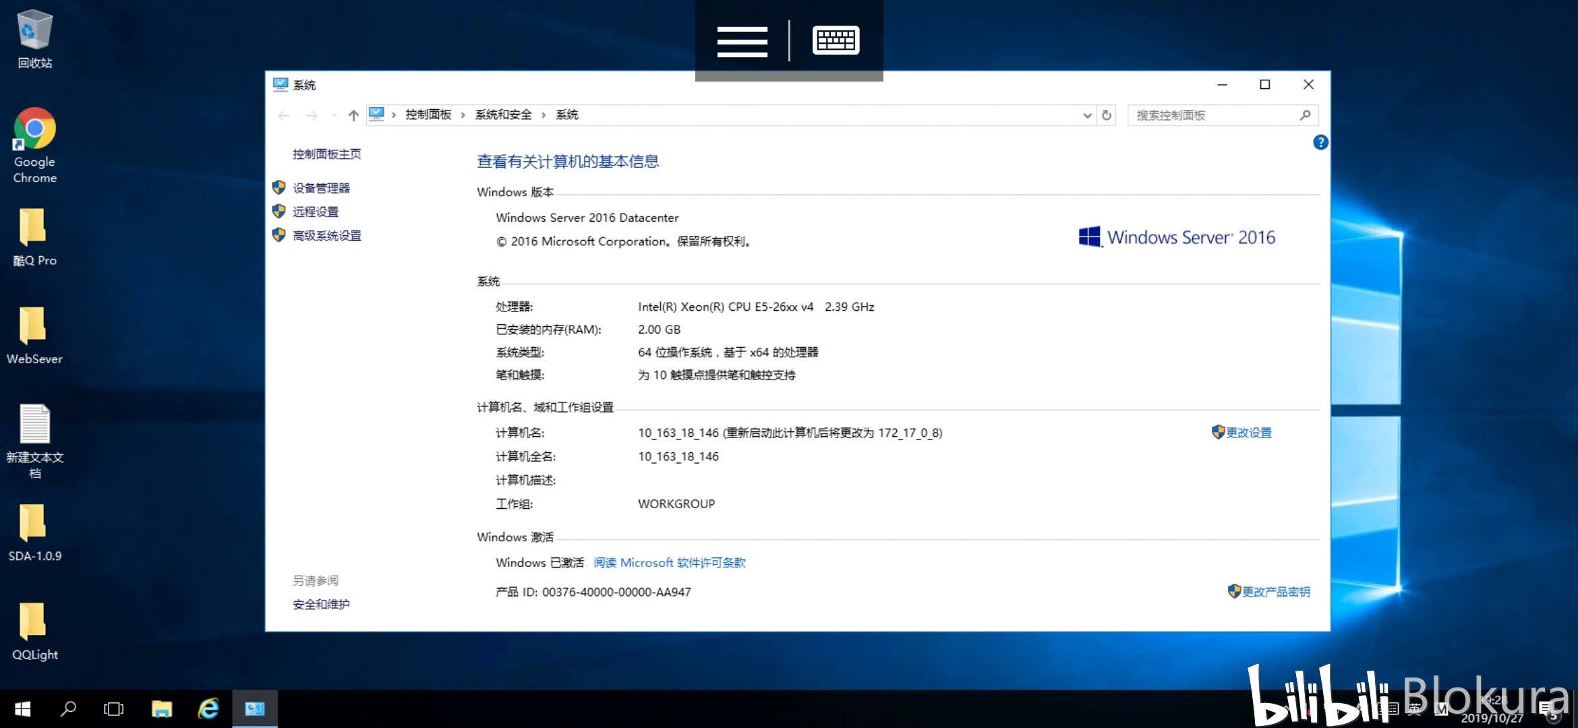
Task: Click the System window title bar icon
Action: tap(281, 84)
